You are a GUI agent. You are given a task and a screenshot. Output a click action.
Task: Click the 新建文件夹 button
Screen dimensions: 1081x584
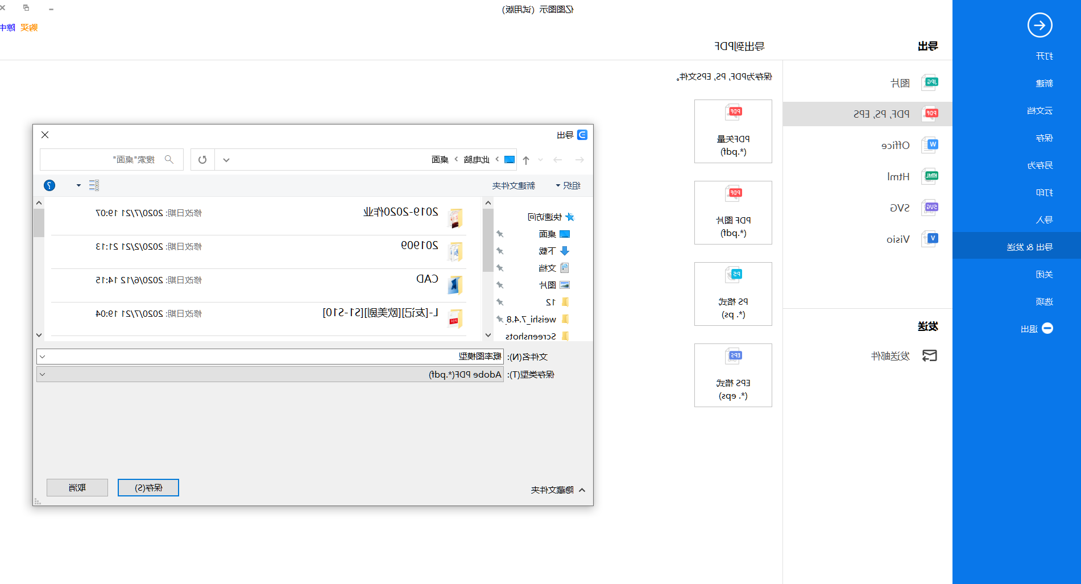513,185
